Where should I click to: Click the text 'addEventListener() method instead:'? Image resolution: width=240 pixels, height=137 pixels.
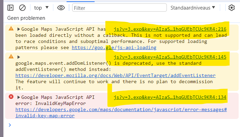click(63, 70)
